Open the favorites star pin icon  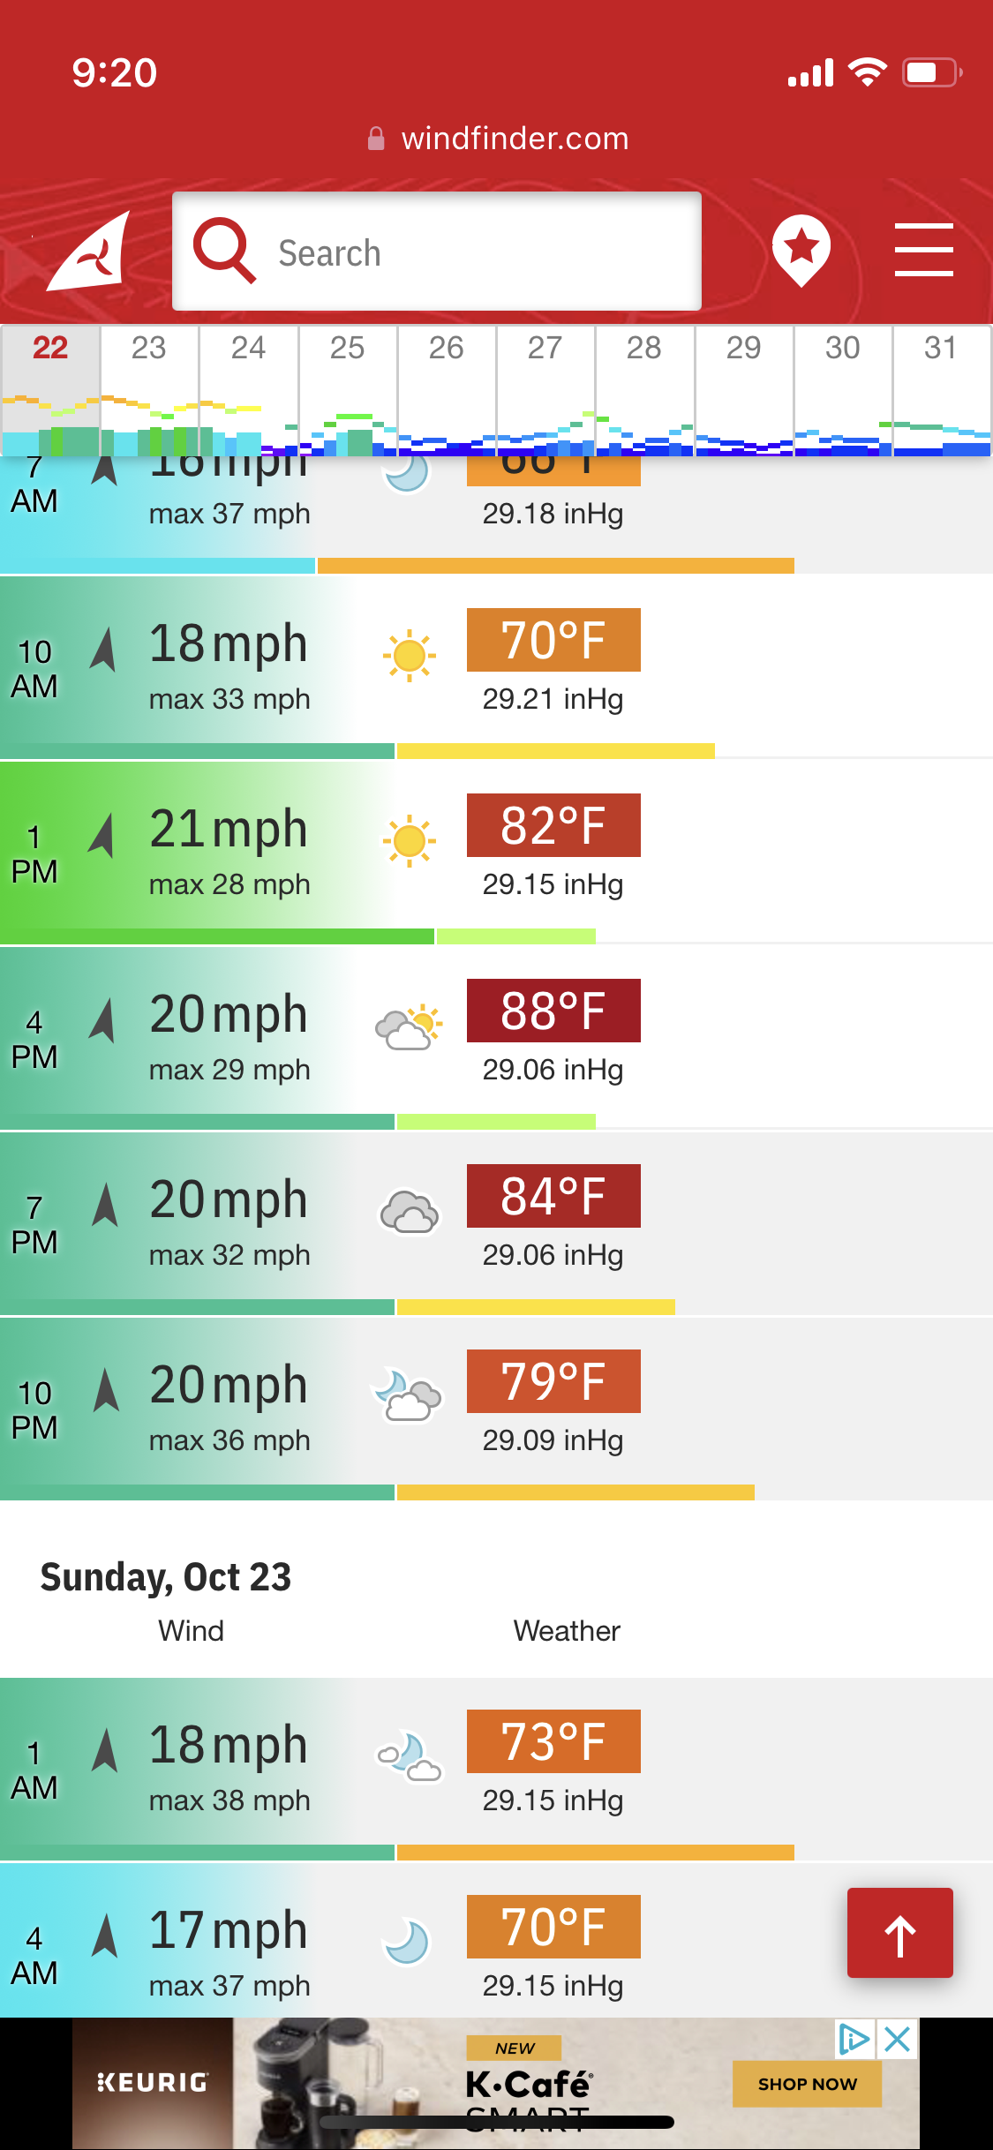click(801, 251)
